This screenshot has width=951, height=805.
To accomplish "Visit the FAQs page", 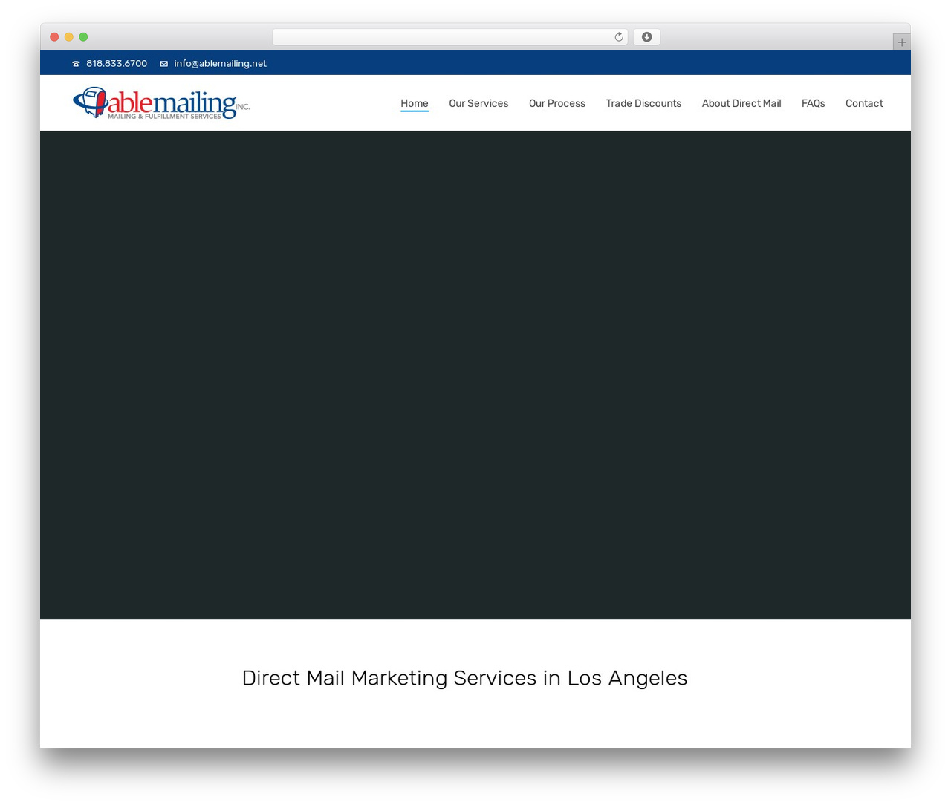I will pyautogui.click(x=814, y=104).
